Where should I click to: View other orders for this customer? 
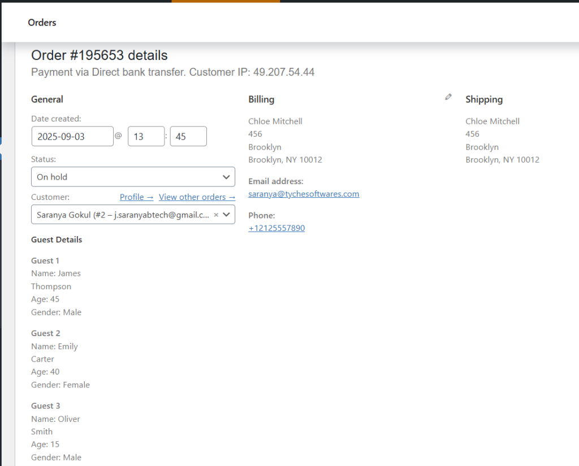pyautogui.click(x=197, y=197)
